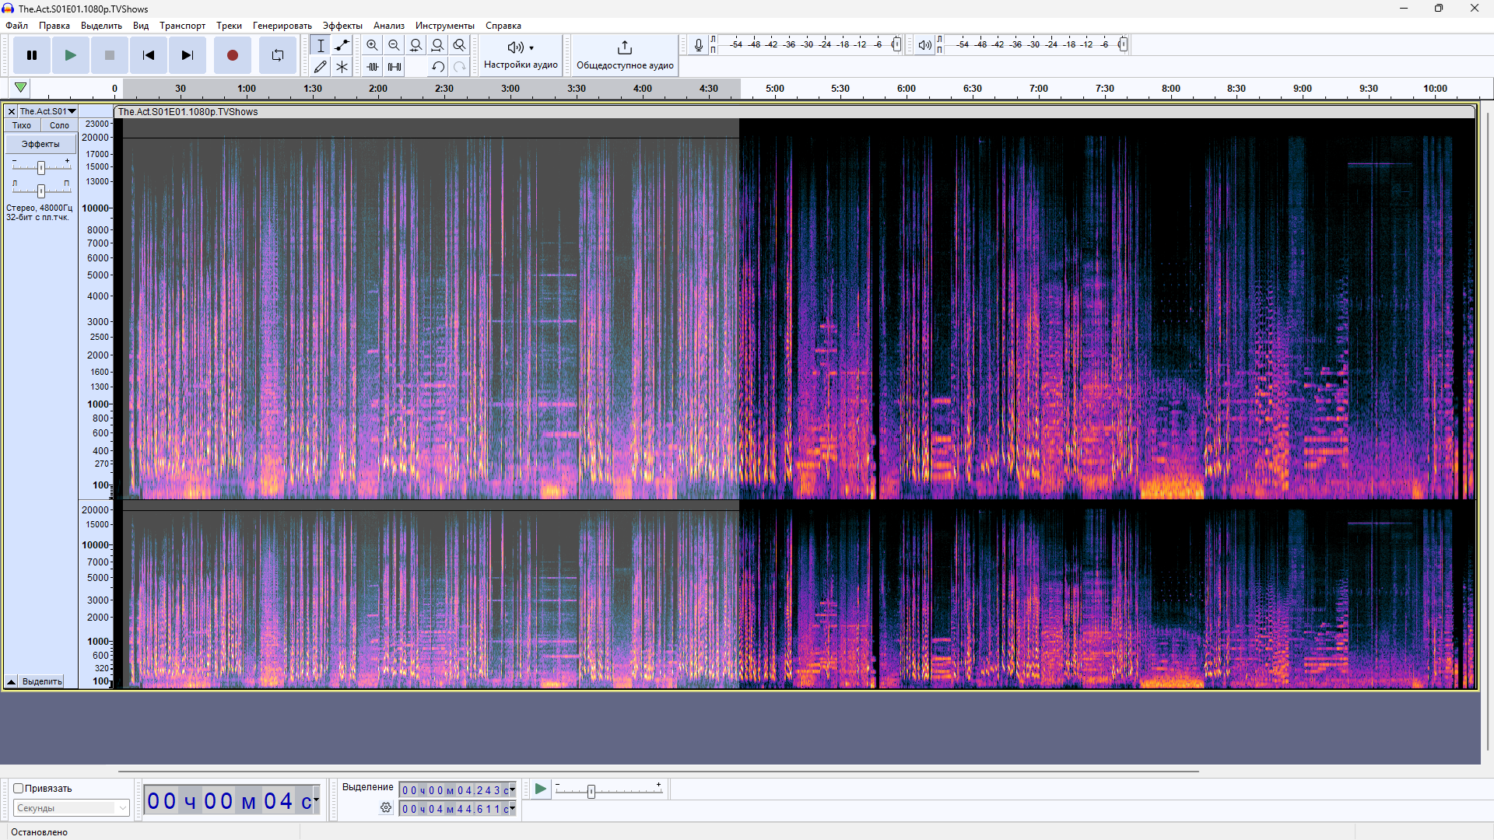
Task: Choose the Multi-tool asterisk icon
Action: (x=342, y=67)
